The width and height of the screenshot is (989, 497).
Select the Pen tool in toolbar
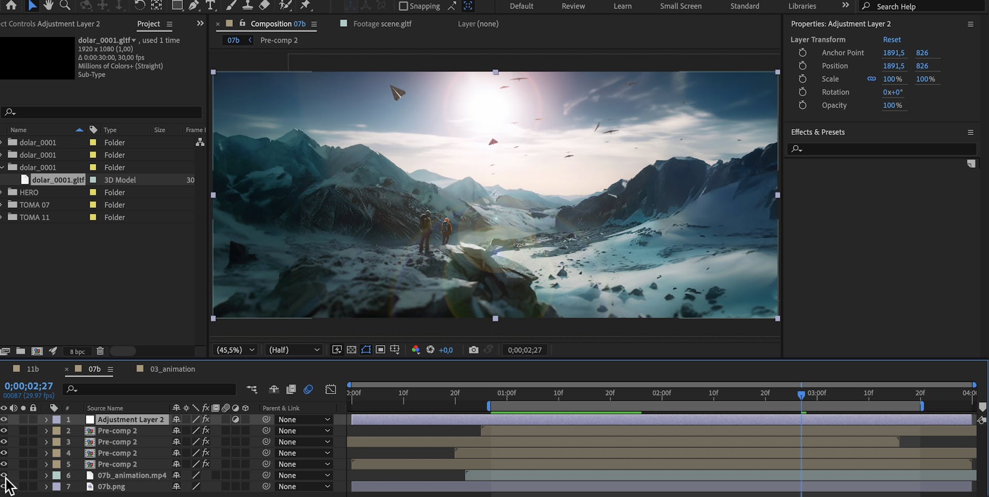tap(194, 6)
